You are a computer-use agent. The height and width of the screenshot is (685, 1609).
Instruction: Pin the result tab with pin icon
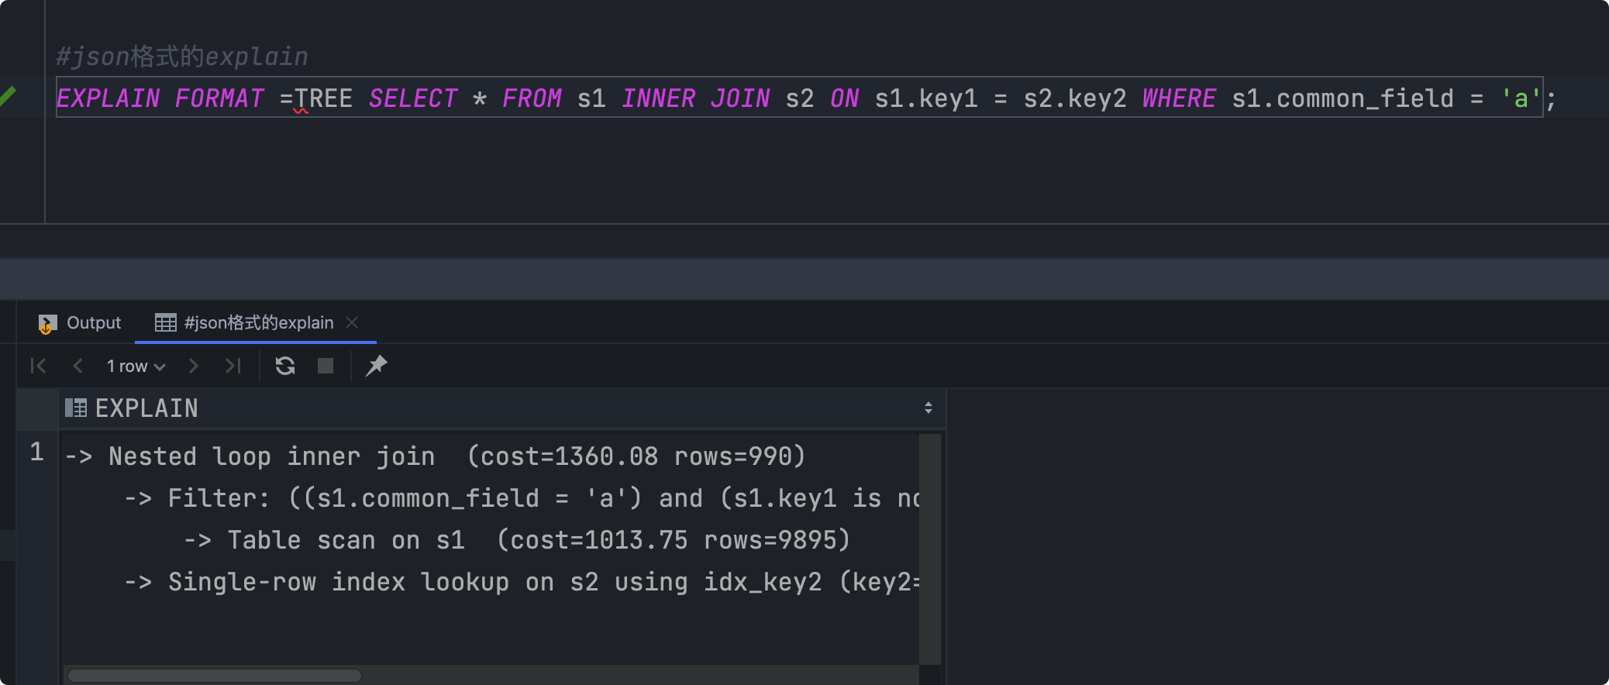tap(377, 366)
